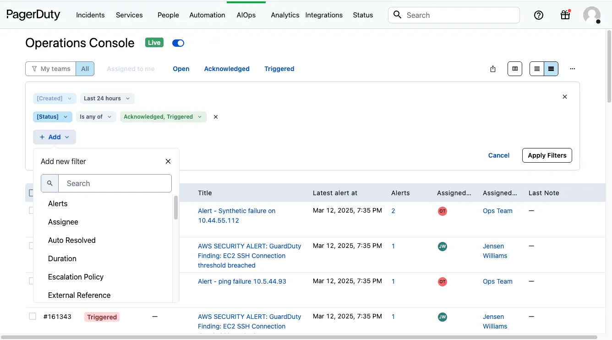Open the Services nav menu

click(x=129, y=15)
